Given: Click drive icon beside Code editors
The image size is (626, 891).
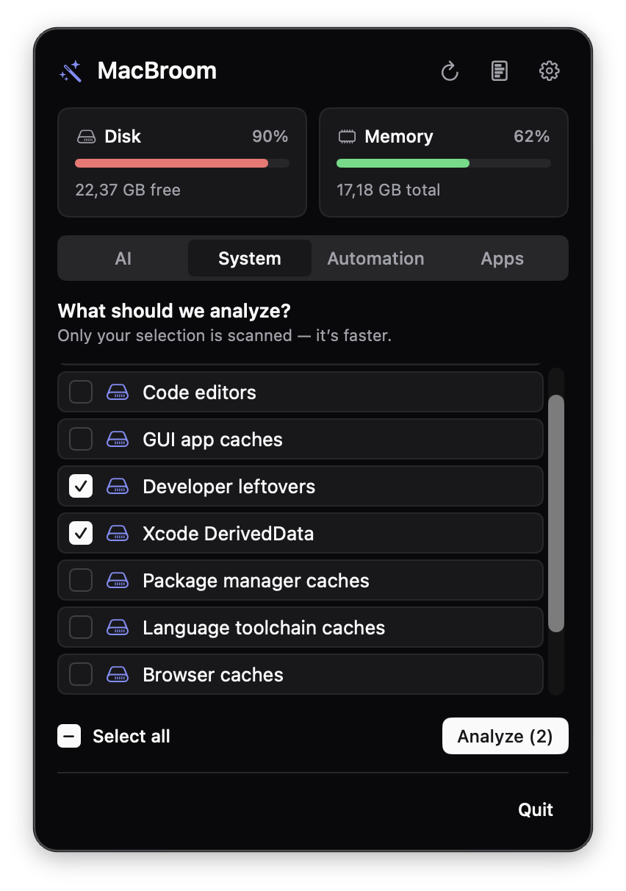Looking at the screenshot, I should tap(118, 393).
